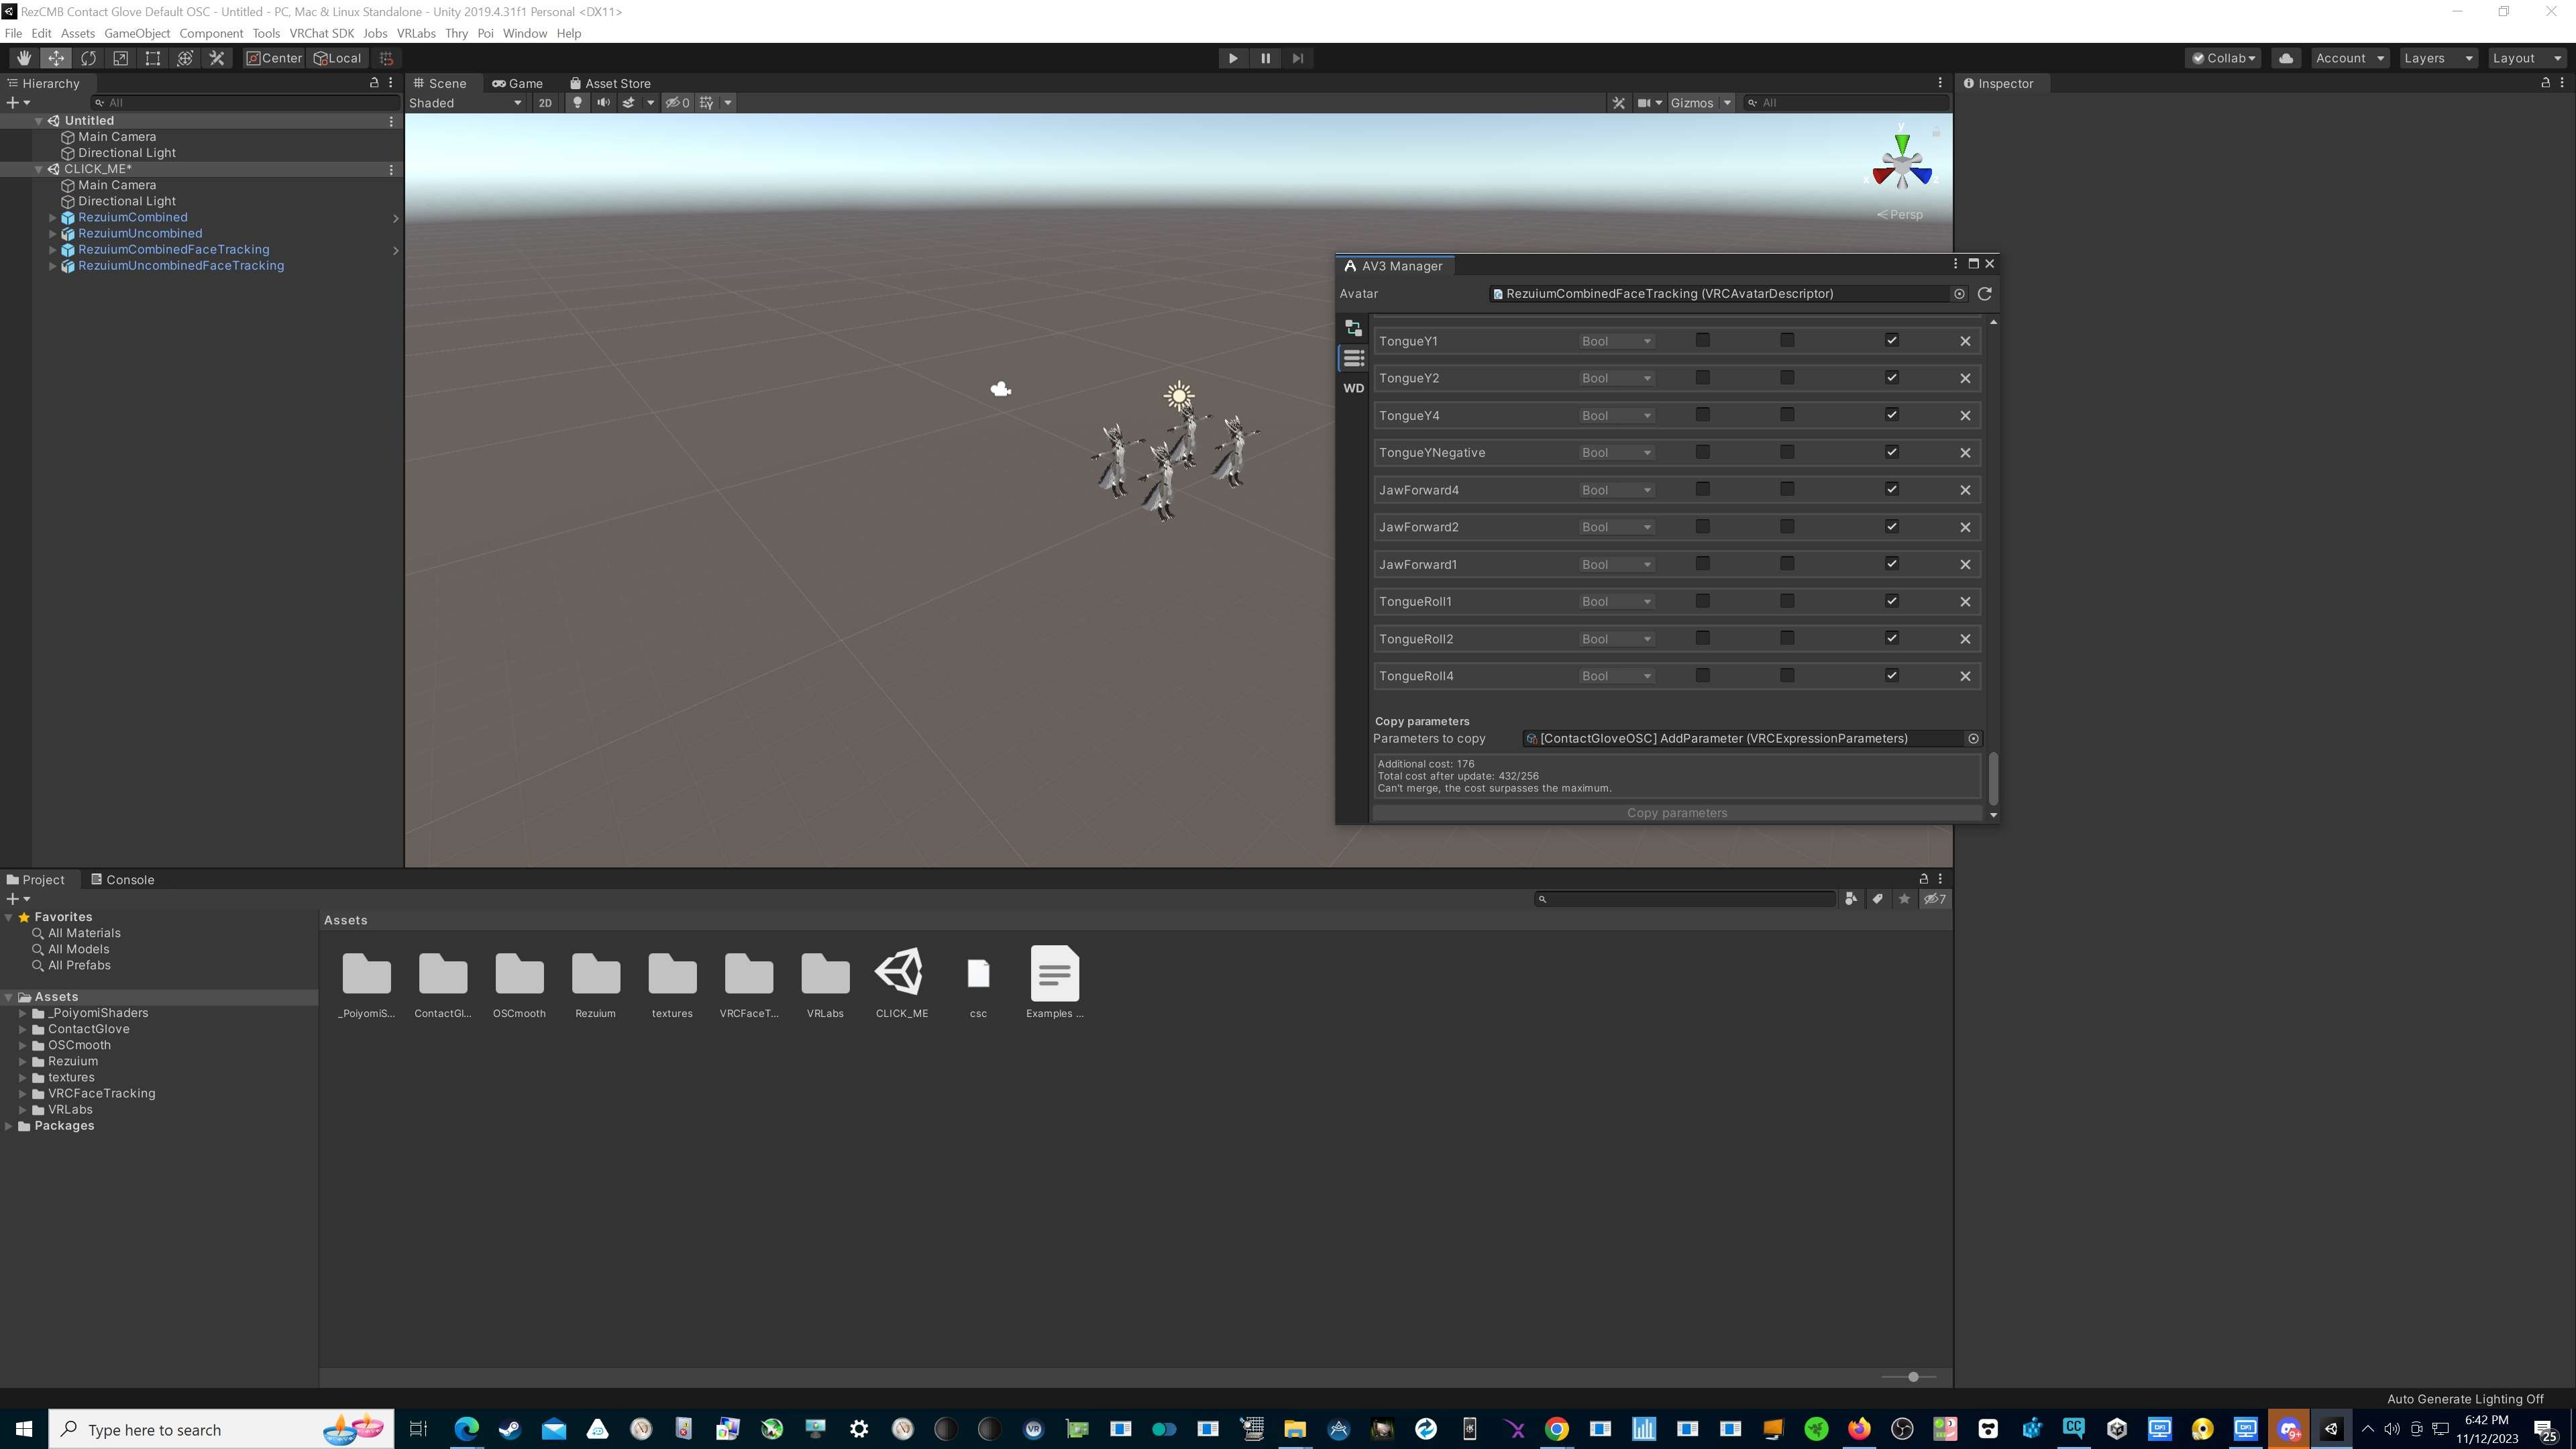
Task: Select the Rotate tool
Action: point(88,58)
